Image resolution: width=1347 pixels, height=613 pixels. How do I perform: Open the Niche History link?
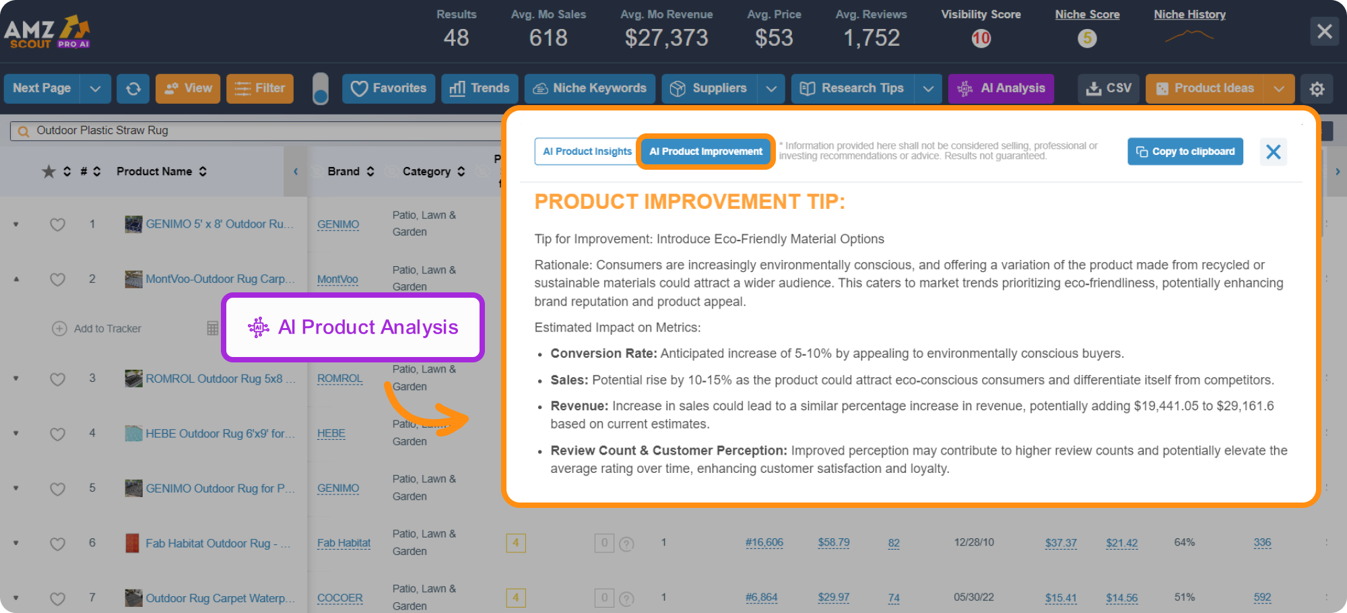point(1189,14)
